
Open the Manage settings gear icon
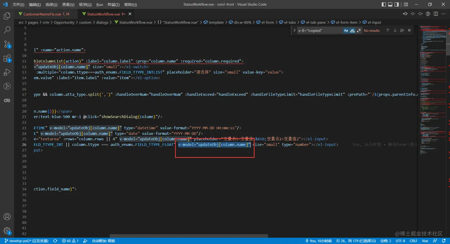[x=7, y=231]
